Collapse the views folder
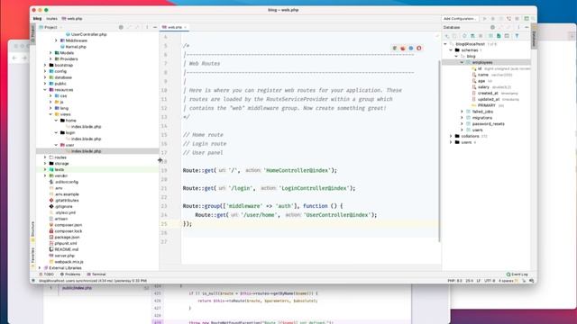 click(x=50, y=114)
